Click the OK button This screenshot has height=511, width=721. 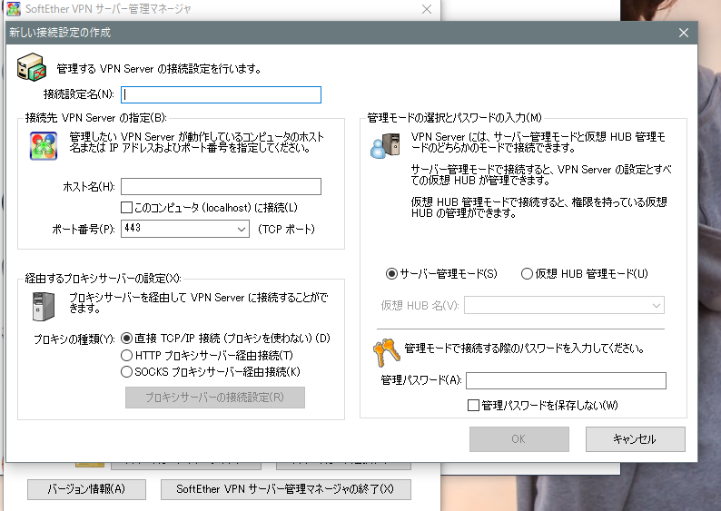pyautogui.click(x=519, y=439)
